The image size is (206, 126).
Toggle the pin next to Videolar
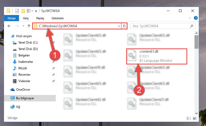tap(54, 81)
